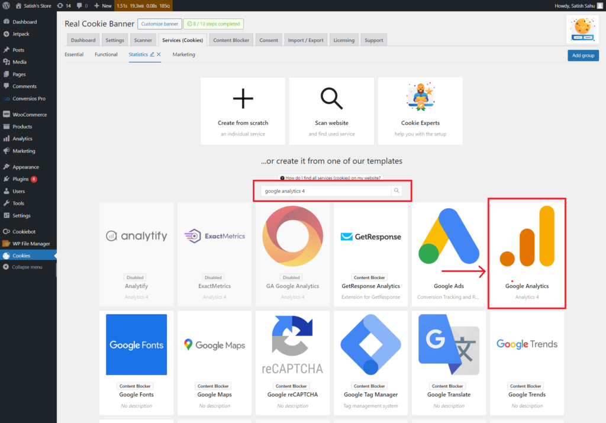Click the user avatar in admin bar
606x423 pixels.
[x=600, y=6]
